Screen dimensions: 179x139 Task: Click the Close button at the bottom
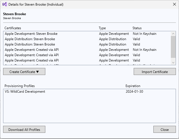(x=164, y=129)
